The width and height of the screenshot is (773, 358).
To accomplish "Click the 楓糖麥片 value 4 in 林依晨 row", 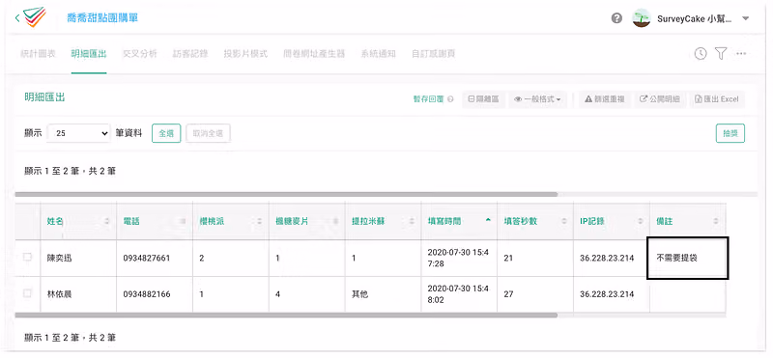I will click(277, 294).
